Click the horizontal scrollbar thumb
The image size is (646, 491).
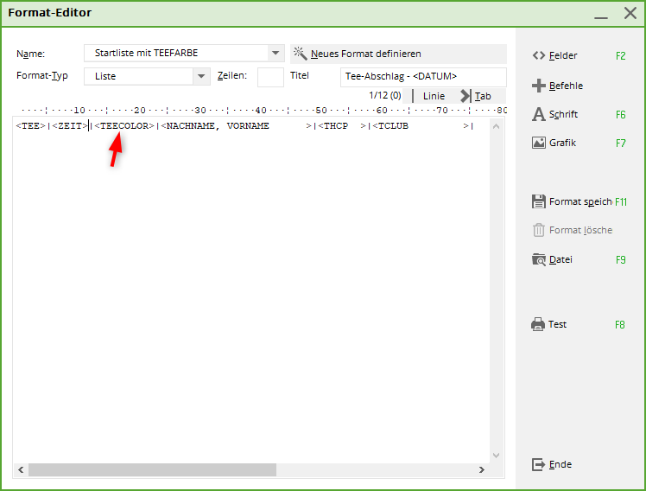(152, 469)
